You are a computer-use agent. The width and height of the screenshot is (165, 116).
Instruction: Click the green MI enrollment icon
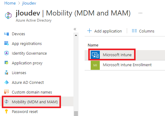pyautogui.click(x=95, y=65)
